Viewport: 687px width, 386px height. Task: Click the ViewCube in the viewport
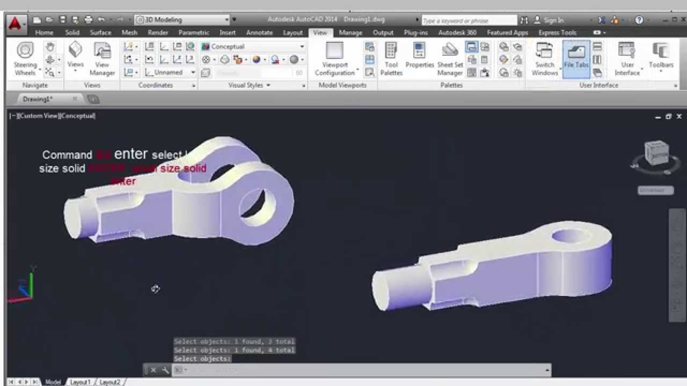pos(656,154)
